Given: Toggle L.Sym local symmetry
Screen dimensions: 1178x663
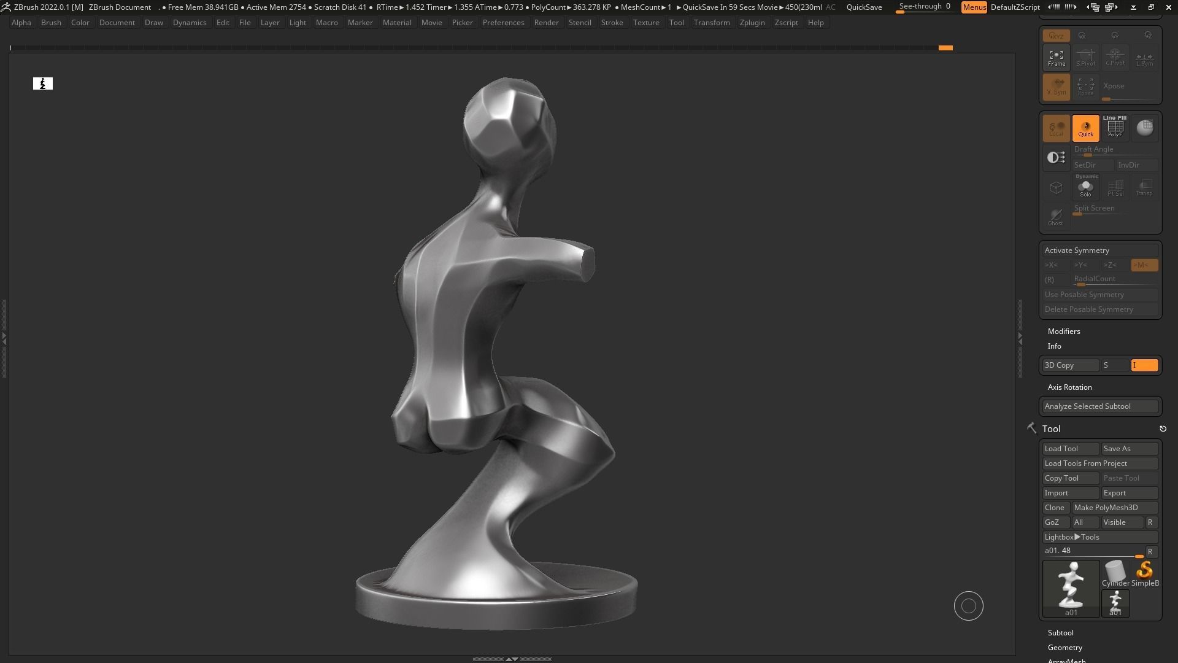Looking at the screenshot, I should pyautogui.click(x=1144, y=57).
